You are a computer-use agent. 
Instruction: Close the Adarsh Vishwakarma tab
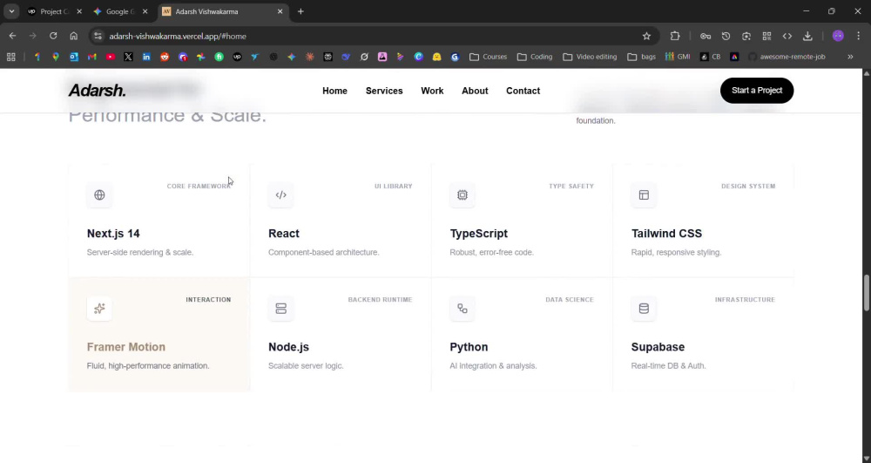coord(280,11)
